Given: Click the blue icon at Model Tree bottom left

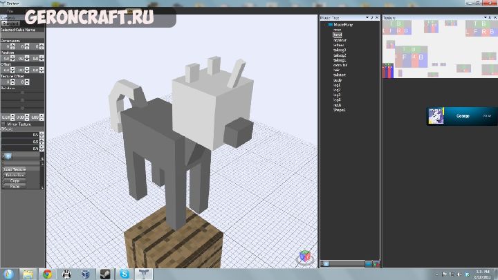Looking at the screenshot, I should [325, 263].
